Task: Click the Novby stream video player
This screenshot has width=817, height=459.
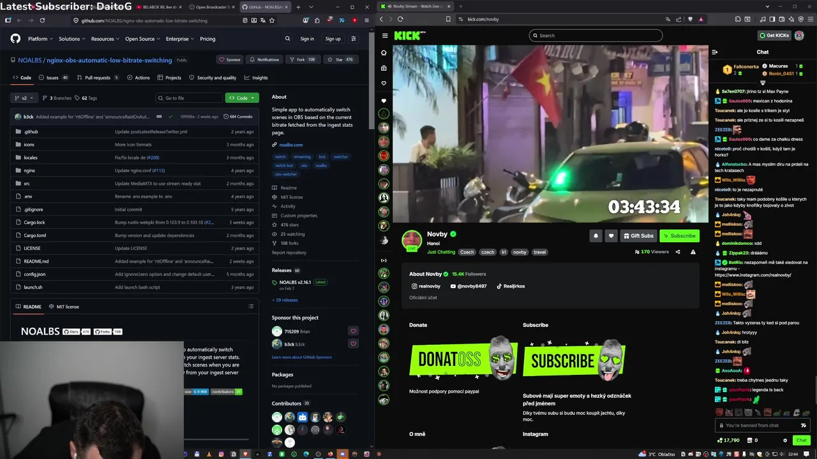Action: pos(550,134)
